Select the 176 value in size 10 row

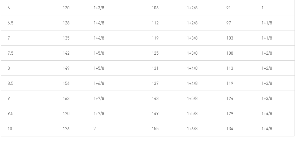point(66,129)
